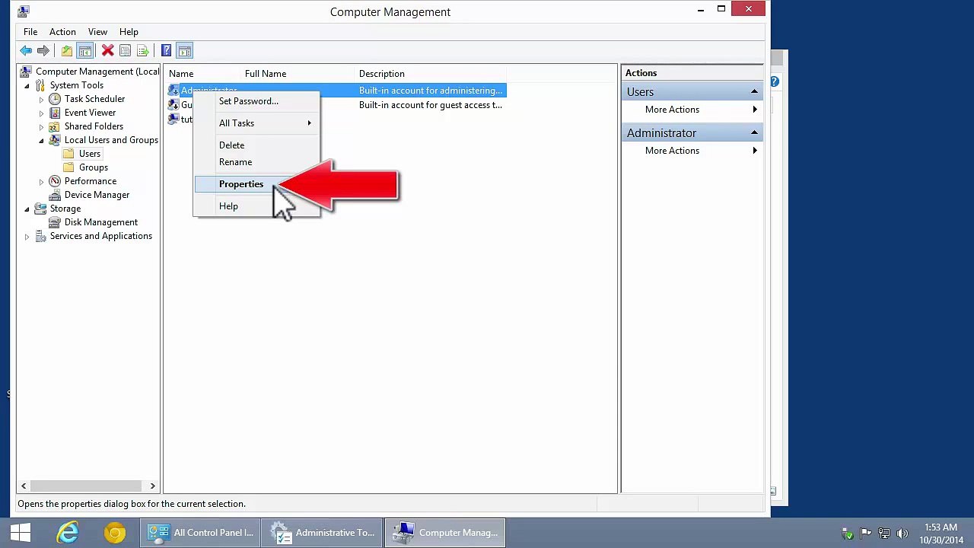Expand Services and Applications tree node
The width and height of the screenshot is (974, 548).
[27, 237]
